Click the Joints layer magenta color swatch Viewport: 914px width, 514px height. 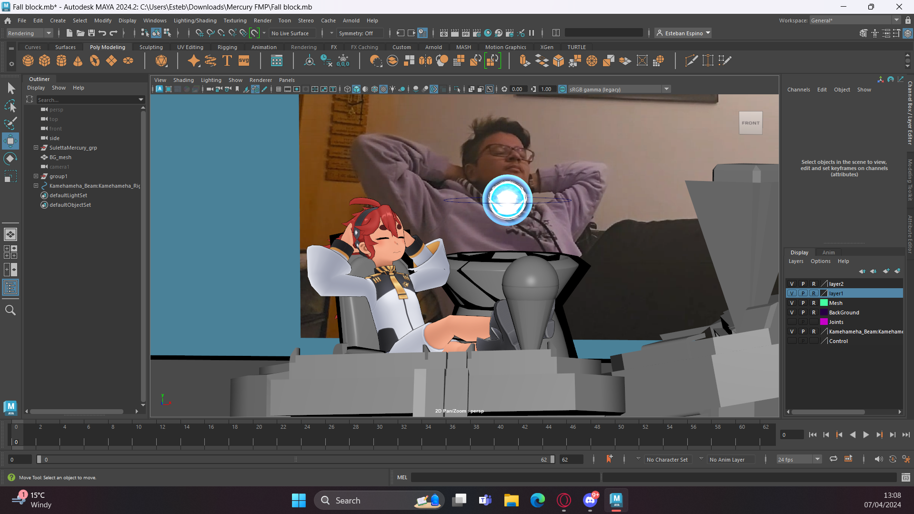coord(824,322)
